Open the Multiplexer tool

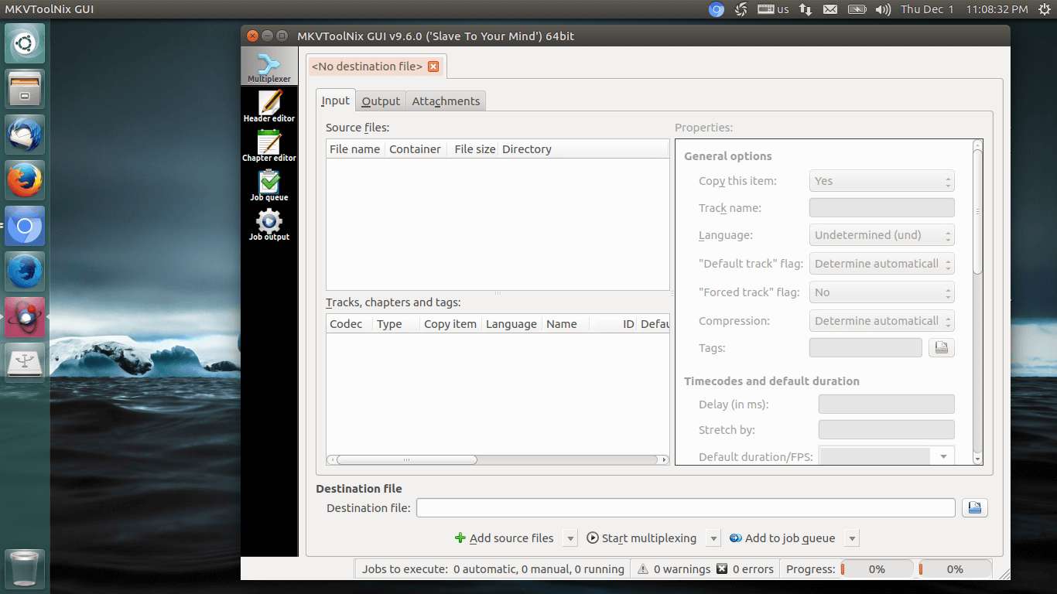pyautogui.click(x=269, y=68)
